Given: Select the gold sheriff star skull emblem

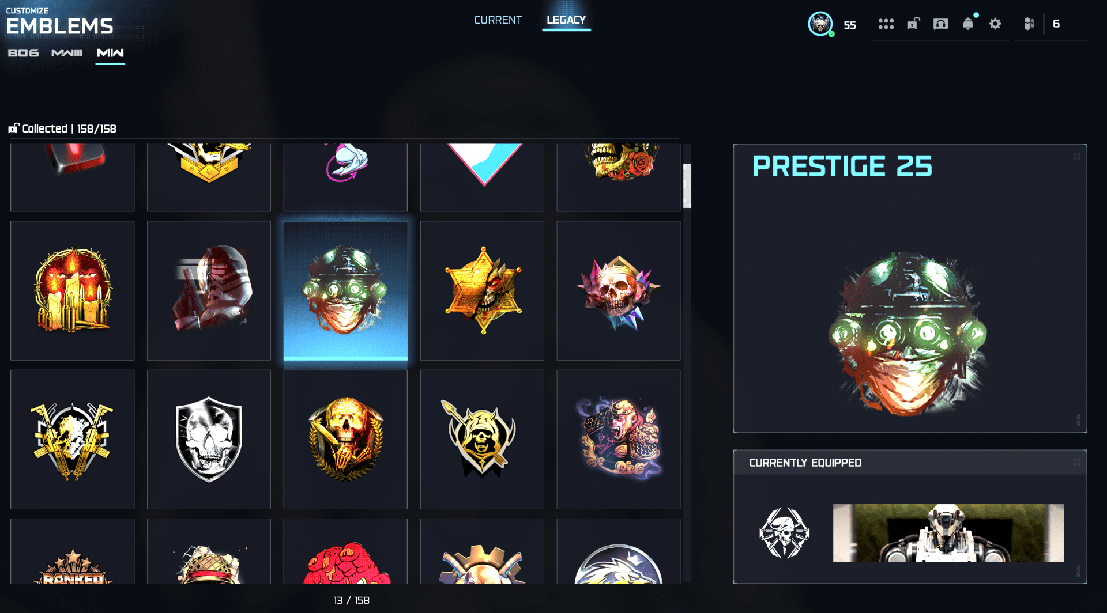Looking at the screenshot, I should click(482, 290).
